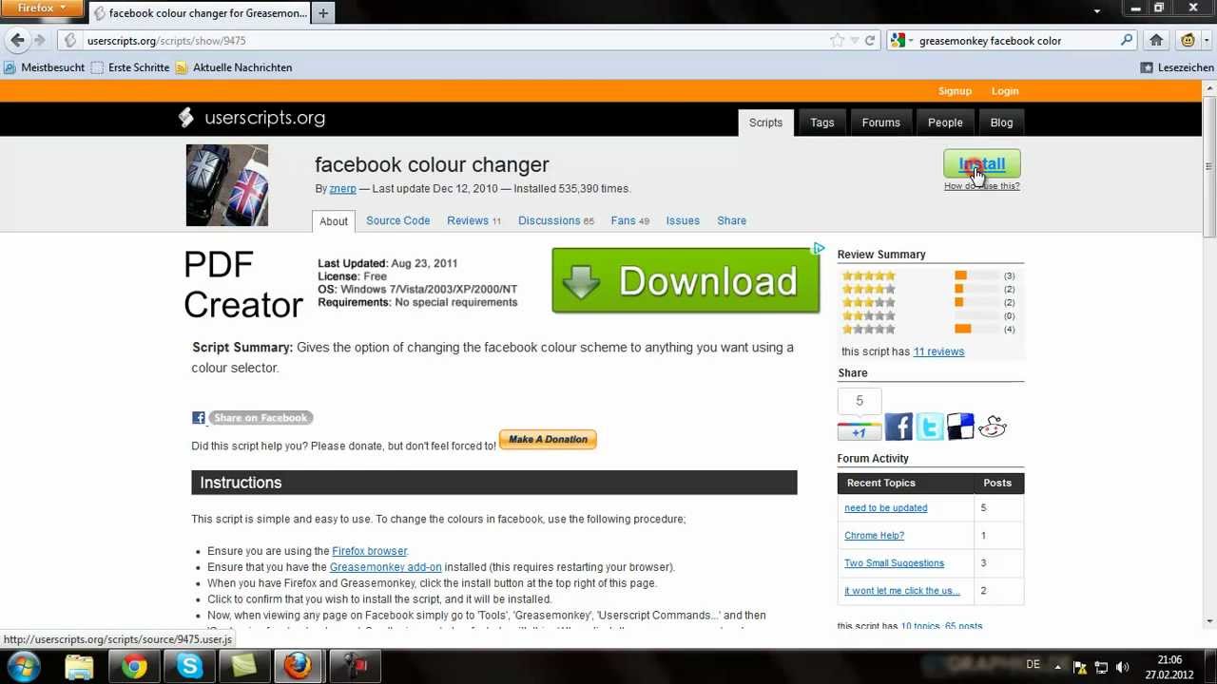
Task: Open the Blog navigation tab
Action: point(1001,123)
